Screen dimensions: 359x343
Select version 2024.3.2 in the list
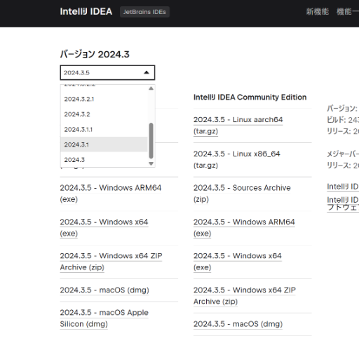104,114
